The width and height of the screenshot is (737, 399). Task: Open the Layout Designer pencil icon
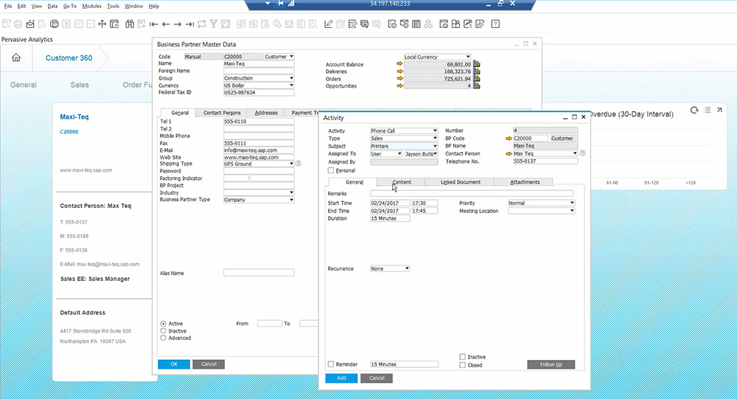pyautogui.click(x=329, y=24)
